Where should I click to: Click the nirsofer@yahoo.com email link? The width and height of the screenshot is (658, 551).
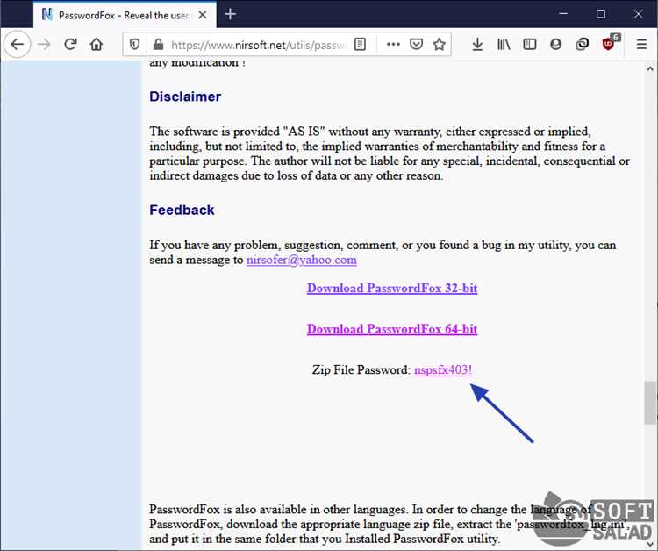301,260
